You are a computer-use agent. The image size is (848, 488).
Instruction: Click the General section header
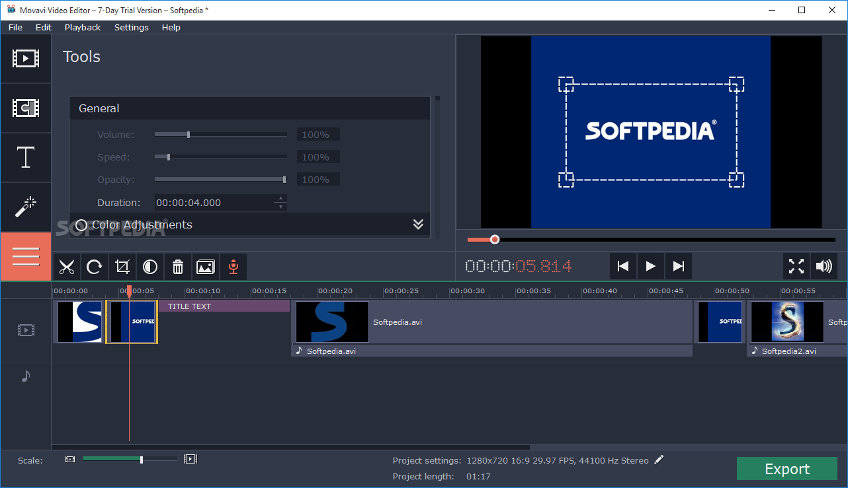[249, 108]
